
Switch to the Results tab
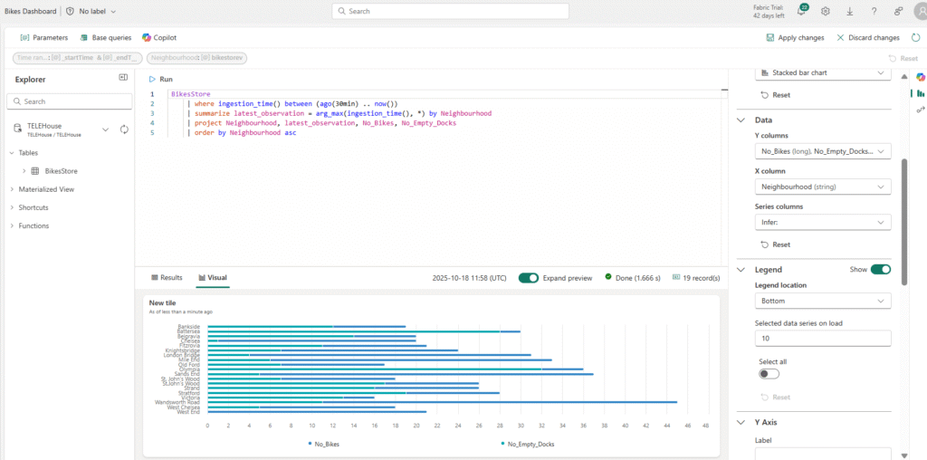coord(167,278)
